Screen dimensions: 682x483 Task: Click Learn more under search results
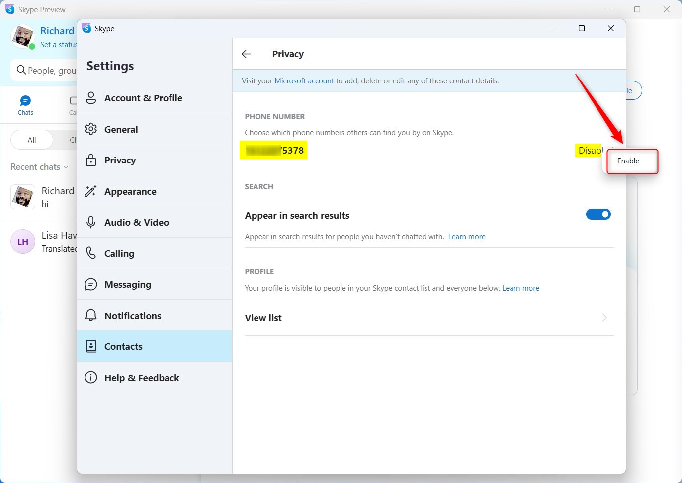466,237
